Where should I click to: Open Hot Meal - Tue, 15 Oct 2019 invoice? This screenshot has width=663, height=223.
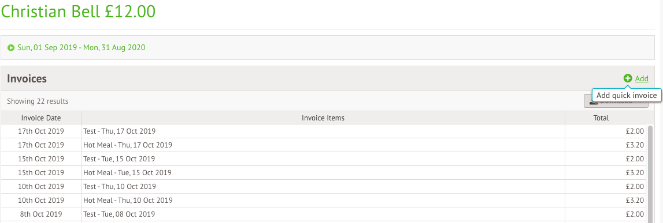coord(324,173)
